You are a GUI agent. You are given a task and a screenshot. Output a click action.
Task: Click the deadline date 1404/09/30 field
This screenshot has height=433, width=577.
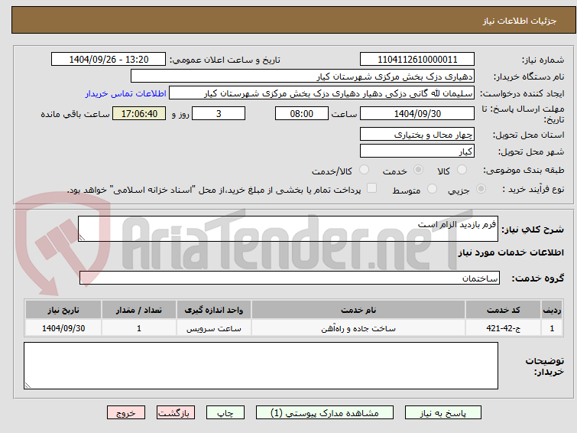[x=417, y=113]
